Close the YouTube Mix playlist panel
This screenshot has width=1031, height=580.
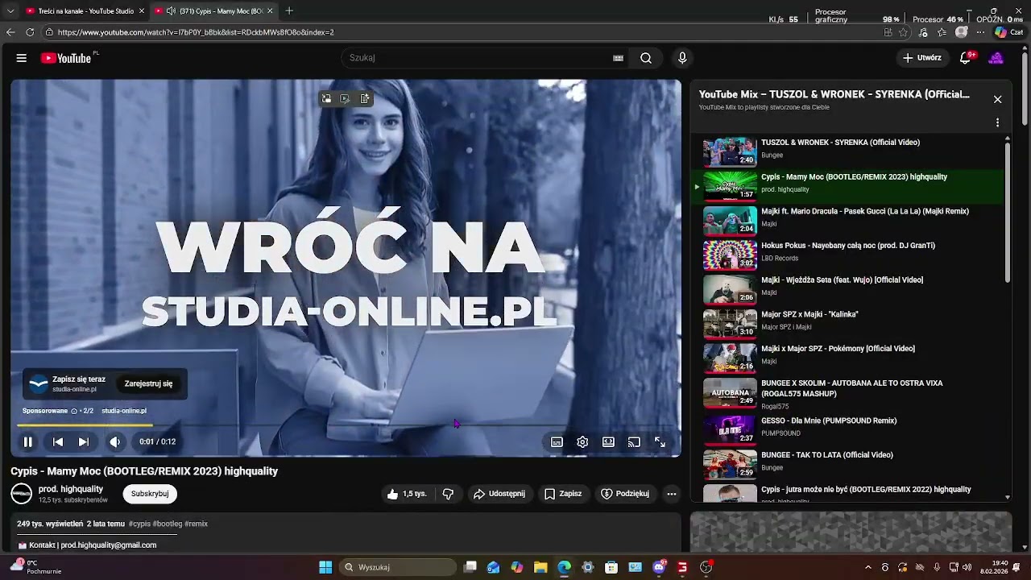pyautogui.click(x=997, y=99)
